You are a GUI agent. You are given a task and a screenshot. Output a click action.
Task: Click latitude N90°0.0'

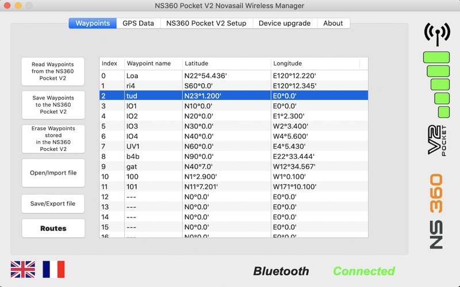tap(199, 156)
